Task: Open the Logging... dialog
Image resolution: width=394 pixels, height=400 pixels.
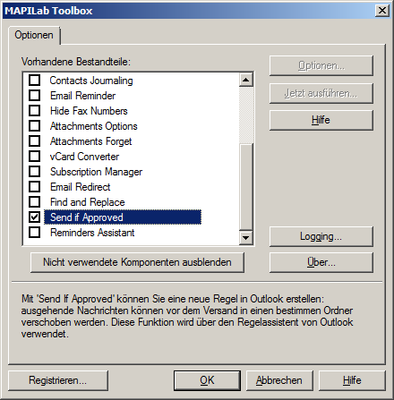Action: point(321,236)
